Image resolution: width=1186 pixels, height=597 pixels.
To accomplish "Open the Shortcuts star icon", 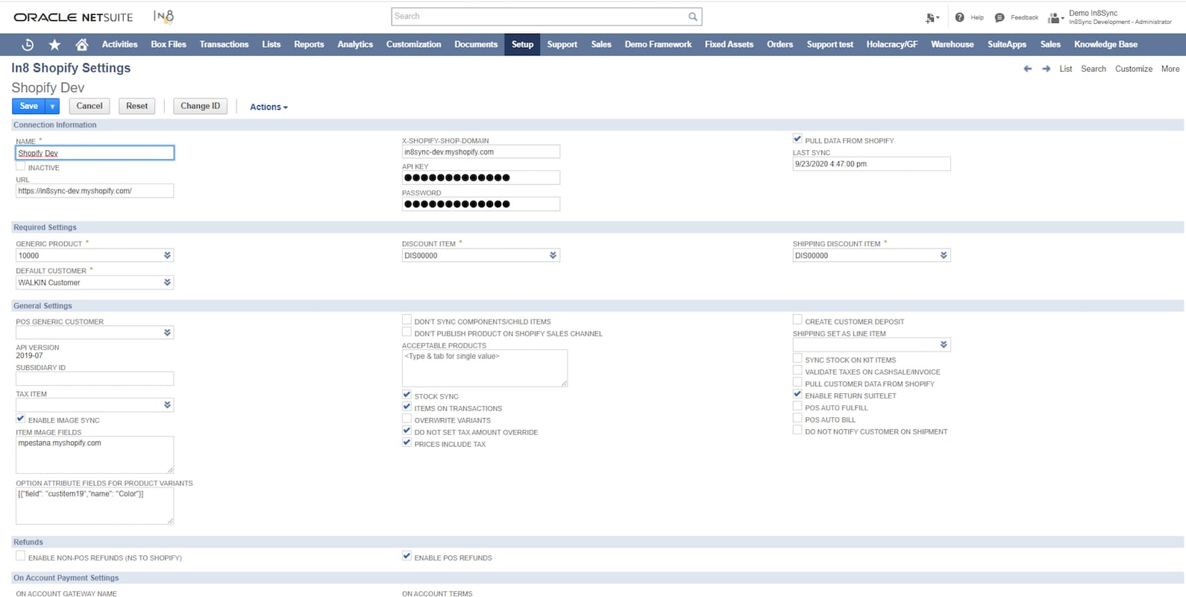I will (x=54, y=45).
